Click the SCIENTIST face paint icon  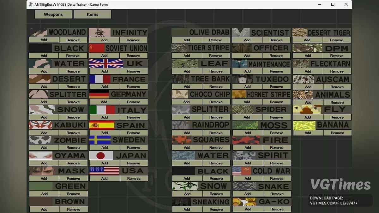point(241,32)
